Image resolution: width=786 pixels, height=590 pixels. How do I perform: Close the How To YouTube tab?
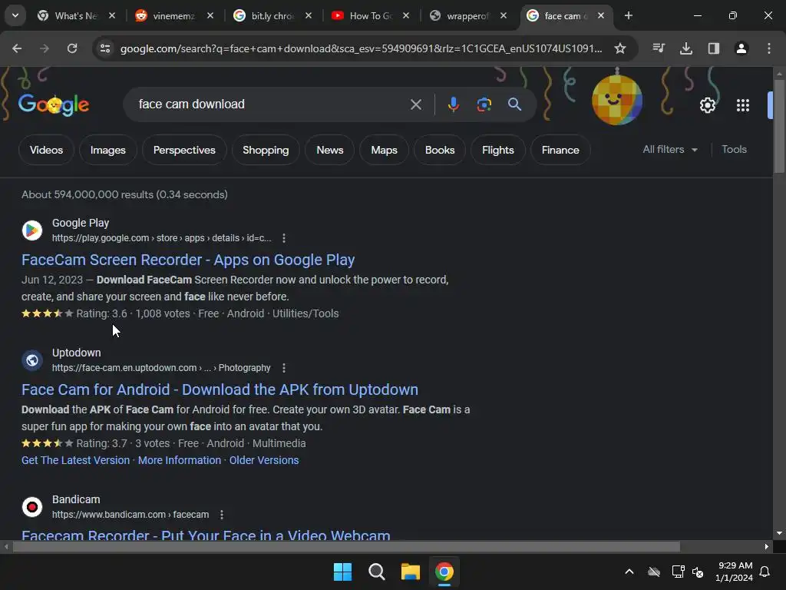(x=406, y=15)
